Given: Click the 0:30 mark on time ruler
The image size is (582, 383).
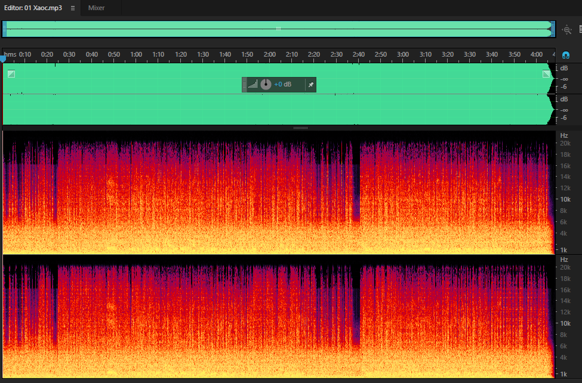Looking at the screenshot, I should (69, 54).
